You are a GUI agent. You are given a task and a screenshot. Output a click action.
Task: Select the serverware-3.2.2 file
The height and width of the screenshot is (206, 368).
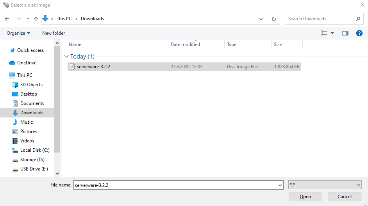pyautogui.click(x=184, y=67)
